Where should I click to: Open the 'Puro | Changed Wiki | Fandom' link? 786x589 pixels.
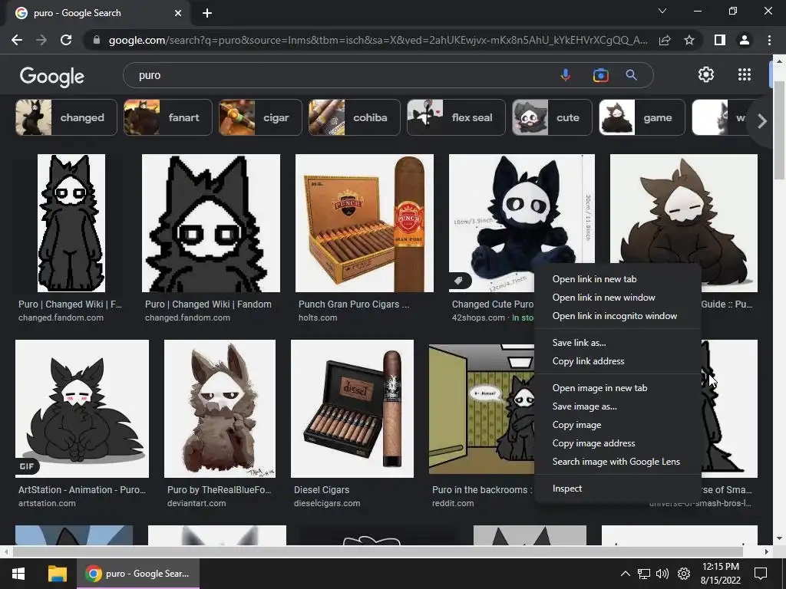(208, 304)
